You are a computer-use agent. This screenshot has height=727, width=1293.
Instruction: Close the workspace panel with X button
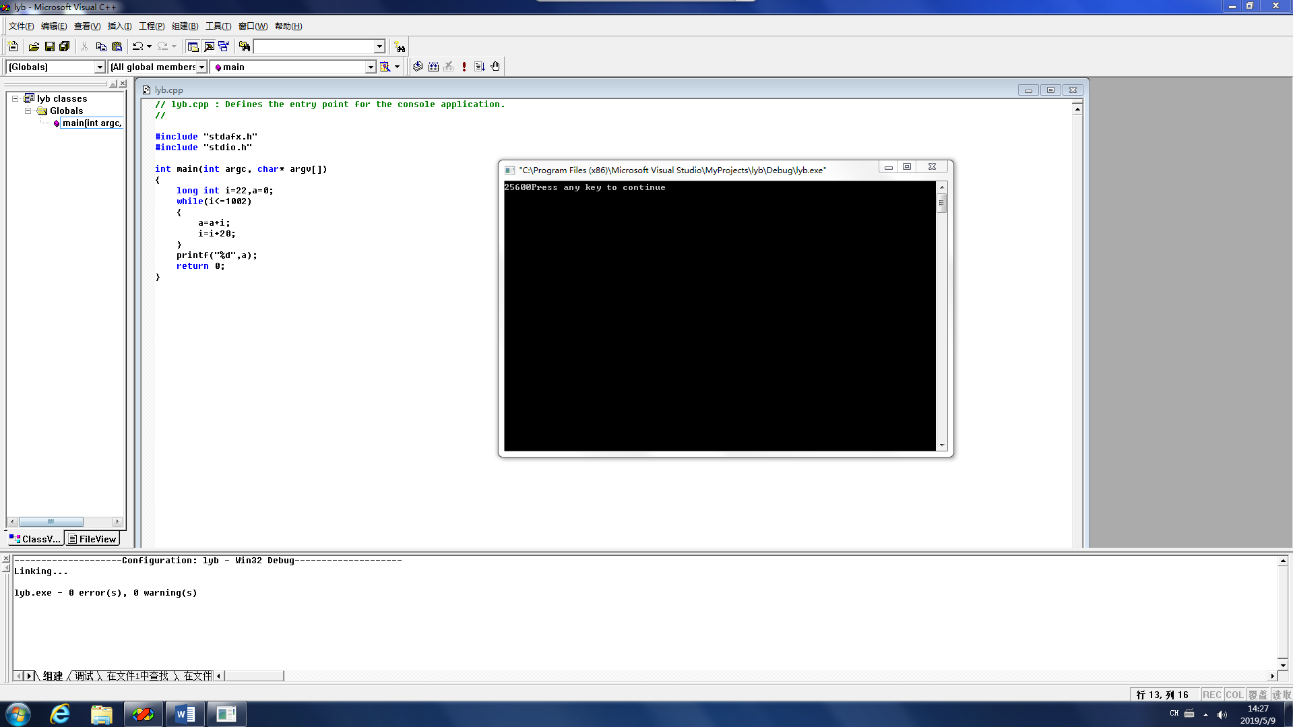point(123,84)
